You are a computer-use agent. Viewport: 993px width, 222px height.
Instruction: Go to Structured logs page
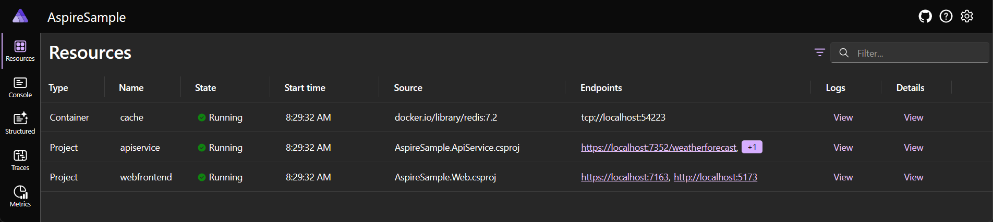coord(20,124)
